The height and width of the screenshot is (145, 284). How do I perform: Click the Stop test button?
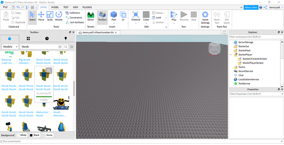tap(194, 16)
